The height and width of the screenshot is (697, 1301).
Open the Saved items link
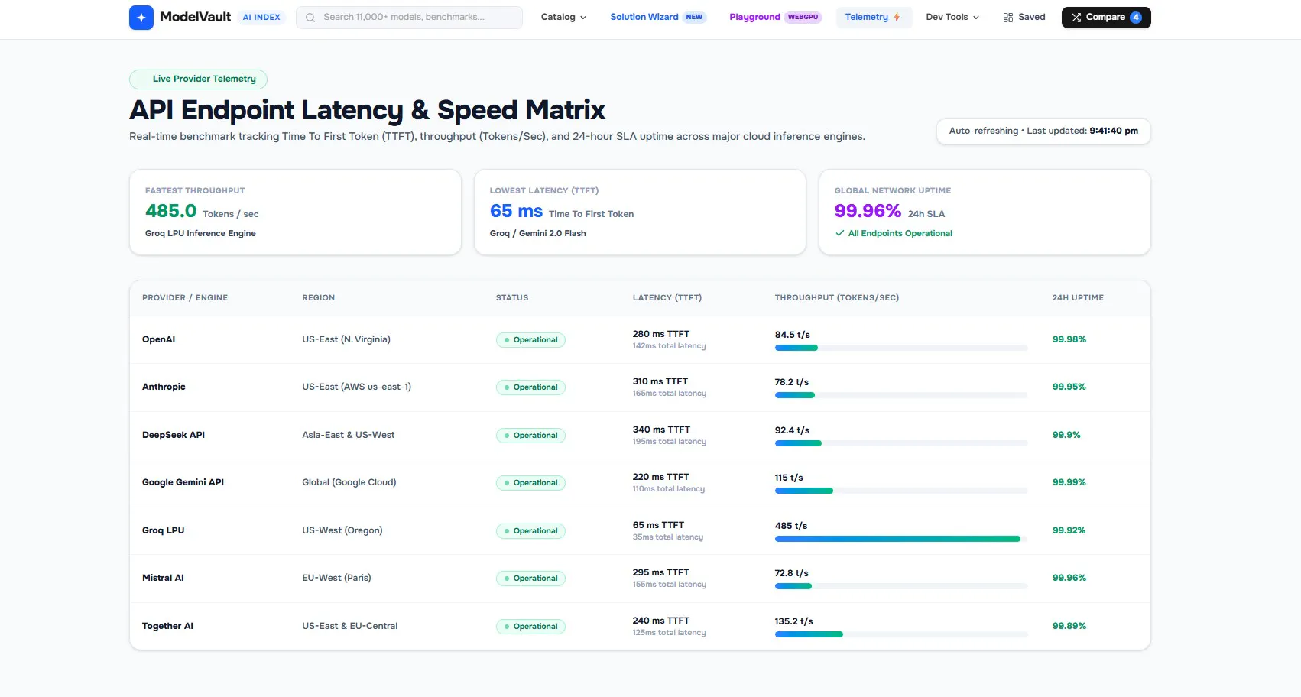pyautogui.click(x=1024, y=17)
